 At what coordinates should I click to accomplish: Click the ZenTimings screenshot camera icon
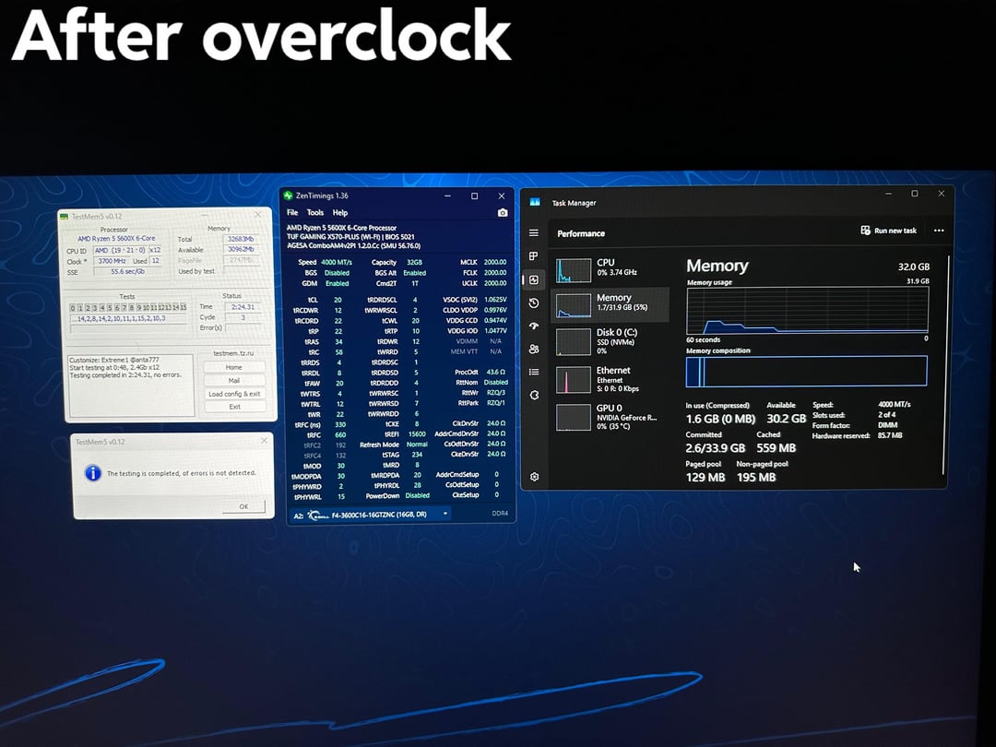tap(502, 213)
